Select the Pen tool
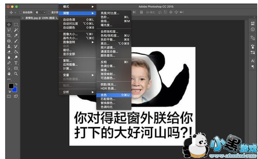The image size is (258, 159). click(9, 63)
